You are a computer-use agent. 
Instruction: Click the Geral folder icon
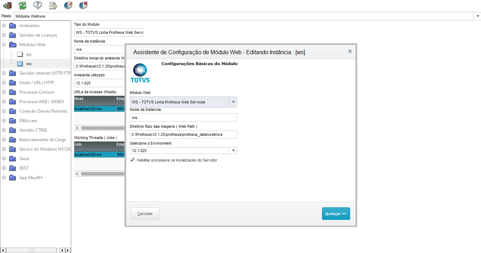coord(13,159)
